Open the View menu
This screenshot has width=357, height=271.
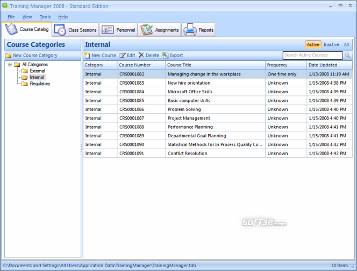tap(27, 17)
